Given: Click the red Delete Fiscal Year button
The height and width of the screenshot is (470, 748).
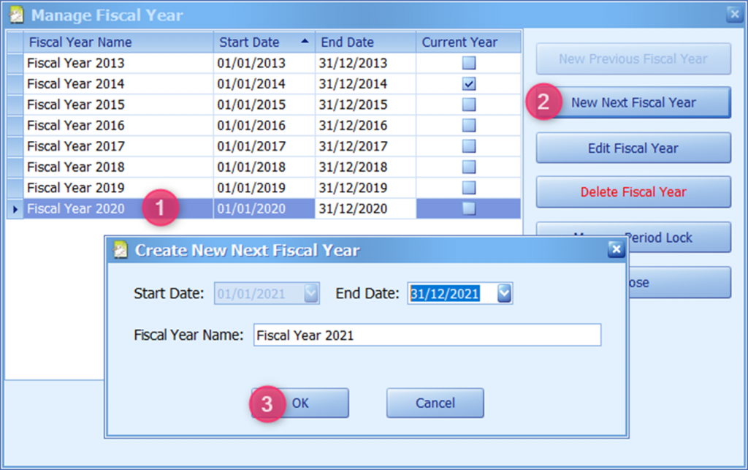Looking at the screenshot, I should click(x=633, y=192).
